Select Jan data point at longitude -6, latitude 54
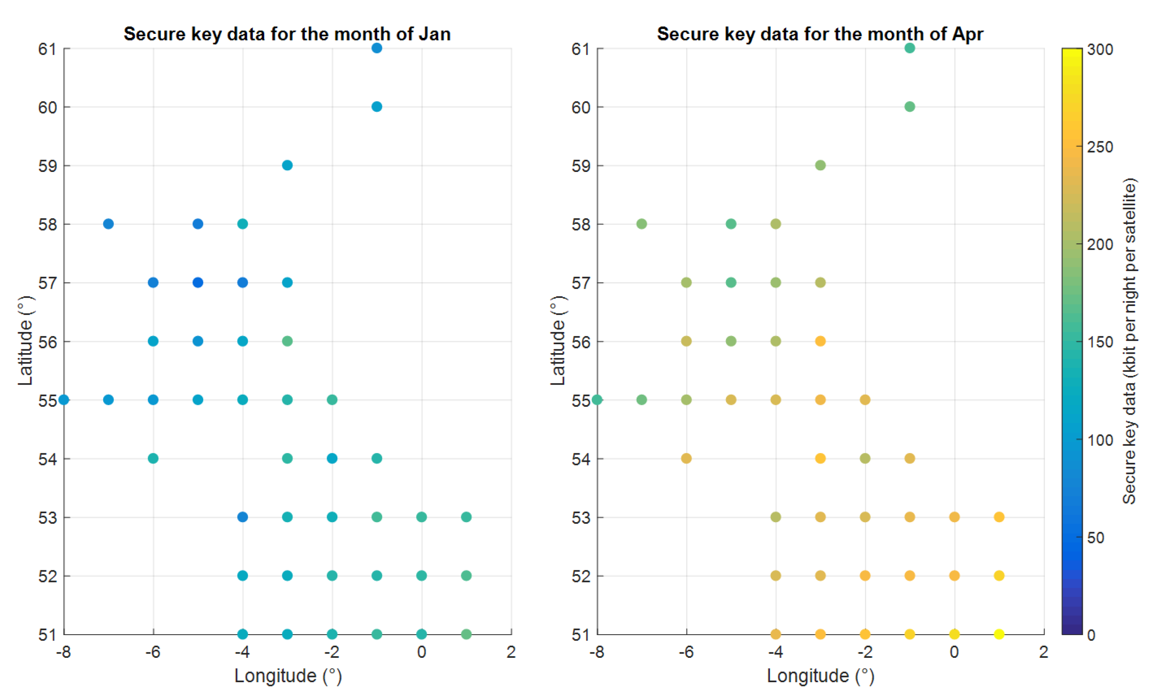The image size is (1158, 699). pyautogui.click(x=153, y=458)
